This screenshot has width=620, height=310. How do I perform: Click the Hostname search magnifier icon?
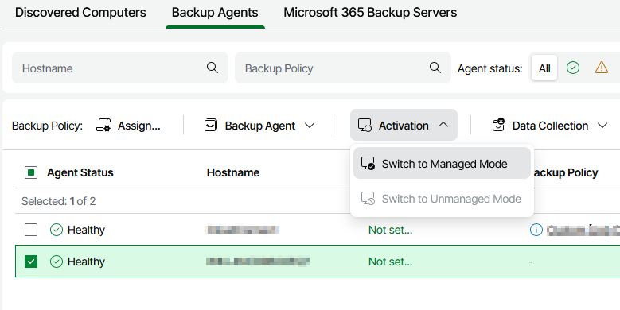(213, 68)
